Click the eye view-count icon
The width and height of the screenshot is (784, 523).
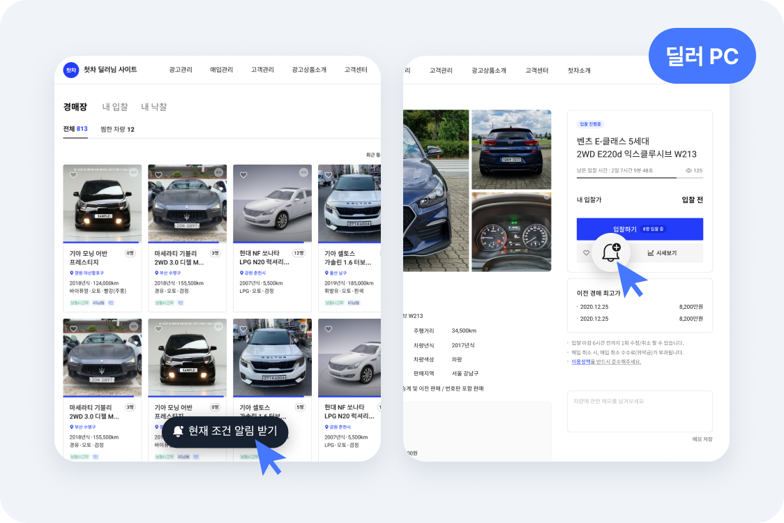point(688,170)
